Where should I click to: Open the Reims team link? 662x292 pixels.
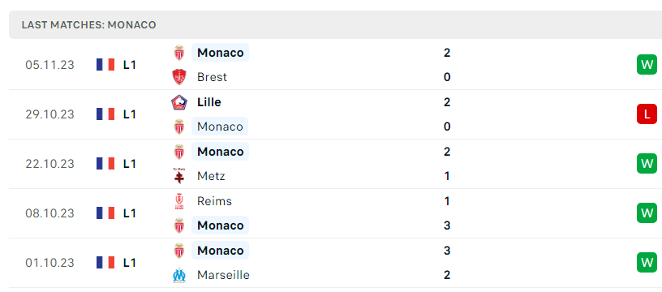[x=214, y=201]
